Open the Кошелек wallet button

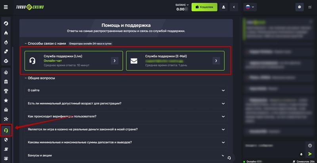pos(204,7)
